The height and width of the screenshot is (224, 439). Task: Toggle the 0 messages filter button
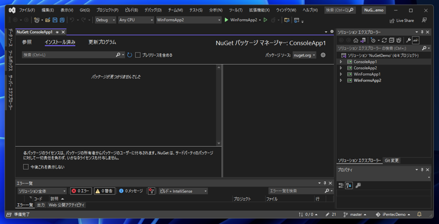[131, 191]
